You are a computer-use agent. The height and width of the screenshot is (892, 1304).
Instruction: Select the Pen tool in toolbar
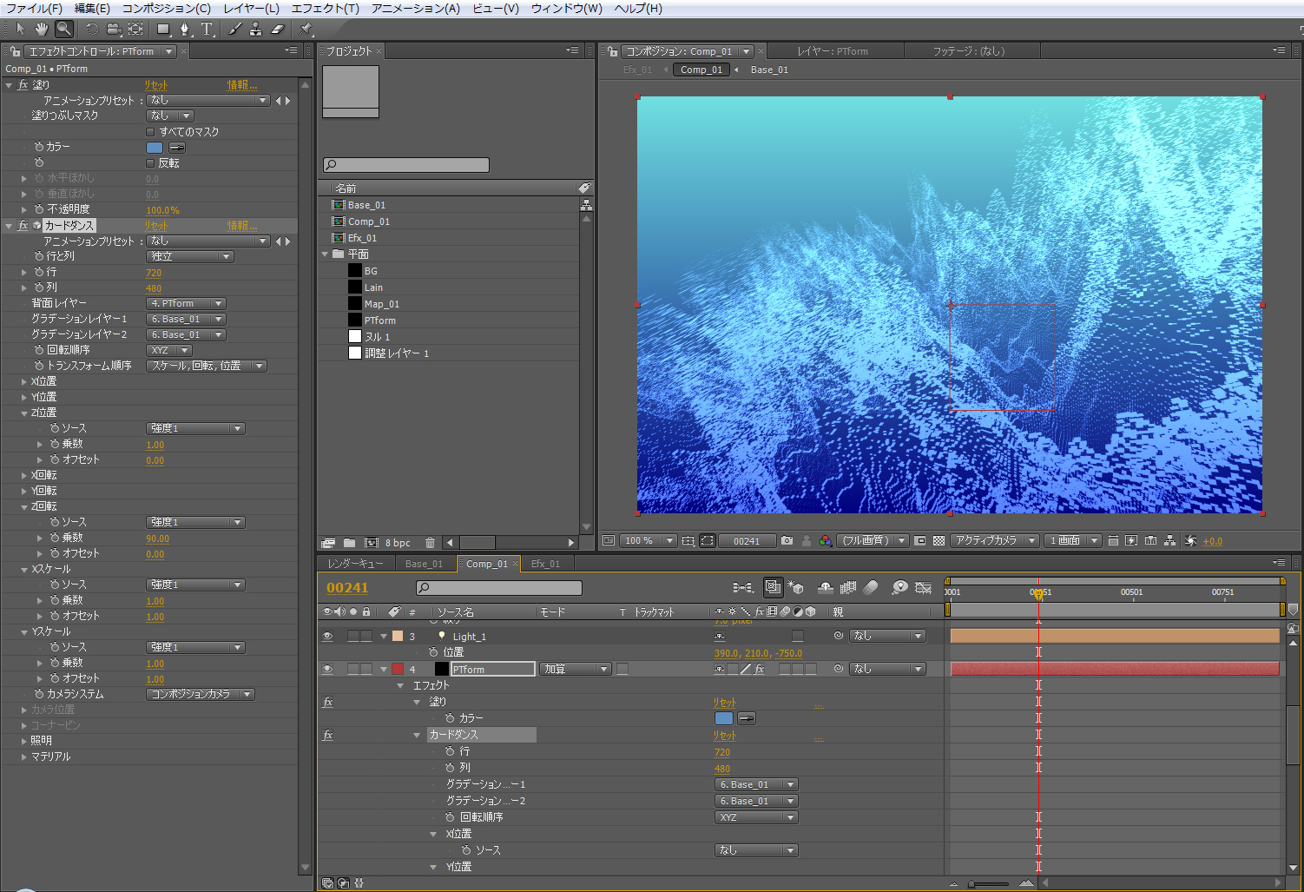184,29
